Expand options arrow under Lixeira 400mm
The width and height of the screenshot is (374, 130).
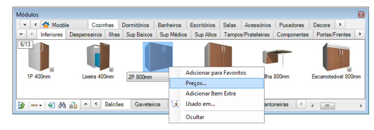coord(111,70)
